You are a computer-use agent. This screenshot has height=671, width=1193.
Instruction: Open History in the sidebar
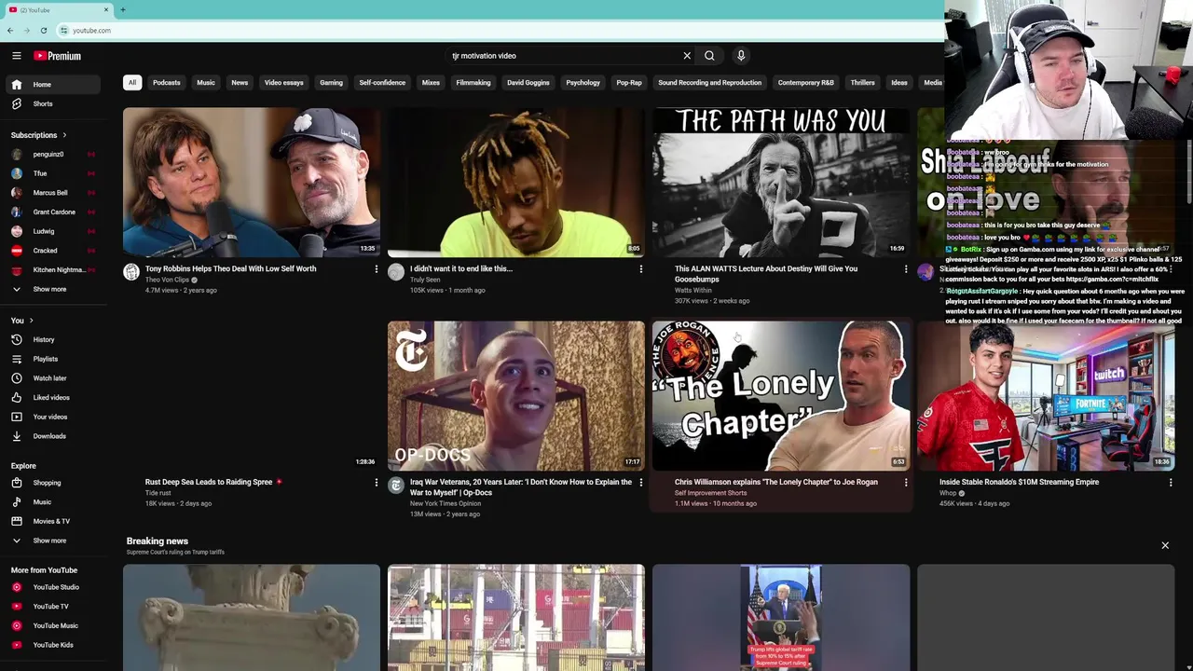pyautogui.click(x=55, y=339)
